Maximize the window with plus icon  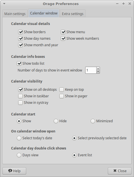coord(123,4)
